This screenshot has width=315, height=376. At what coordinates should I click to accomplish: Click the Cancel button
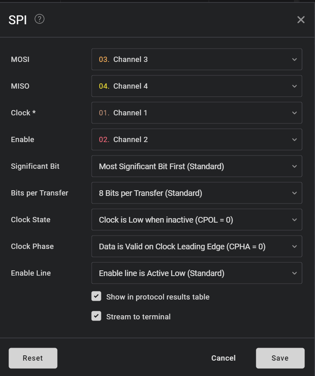click(223, 358)
